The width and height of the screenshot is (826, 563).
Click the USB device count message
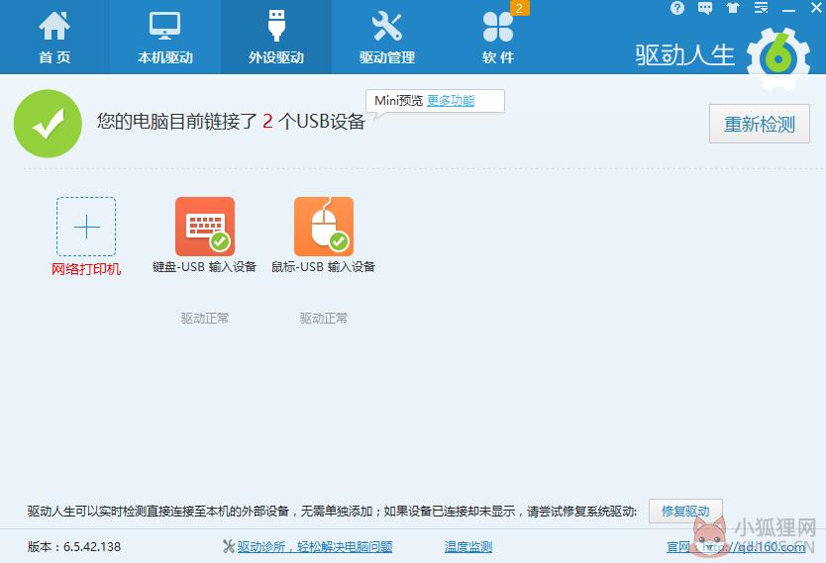pos(231,122)
